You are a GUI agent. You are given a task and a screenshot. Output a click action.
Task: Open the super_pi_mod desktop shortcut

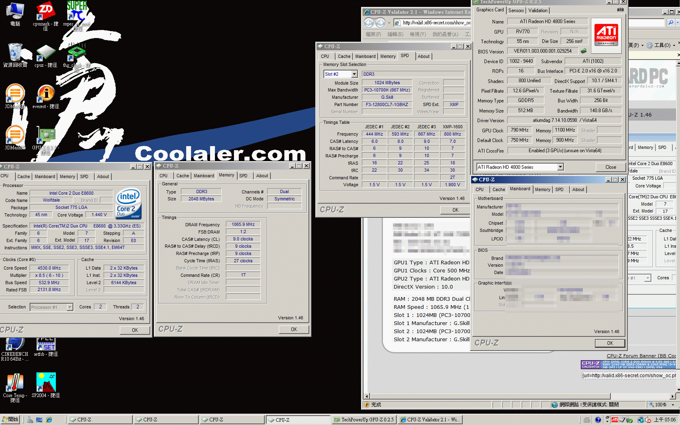(76, 15)
